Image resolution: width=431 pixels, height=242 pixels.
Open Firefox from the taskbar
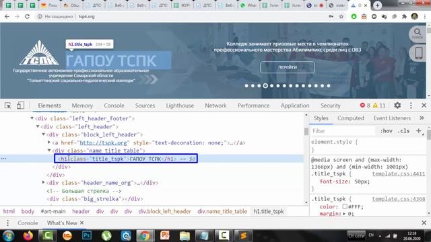click(28, 235)
